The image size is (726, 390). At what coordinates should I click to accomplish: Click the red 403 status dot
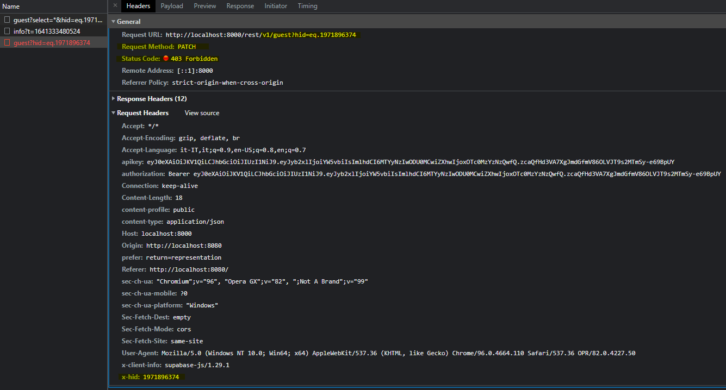pyautogui.click(x=166, y=59)
